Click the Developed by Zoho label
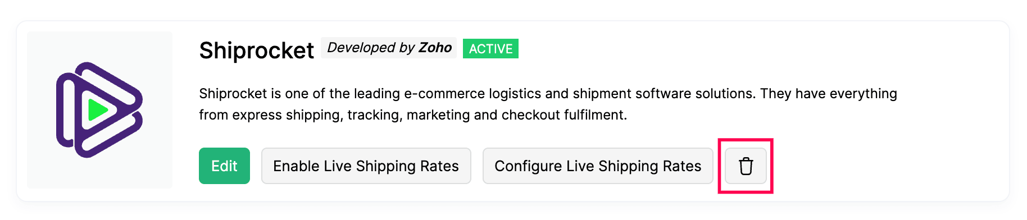The image size is (1027, 220). click(389, 48)
